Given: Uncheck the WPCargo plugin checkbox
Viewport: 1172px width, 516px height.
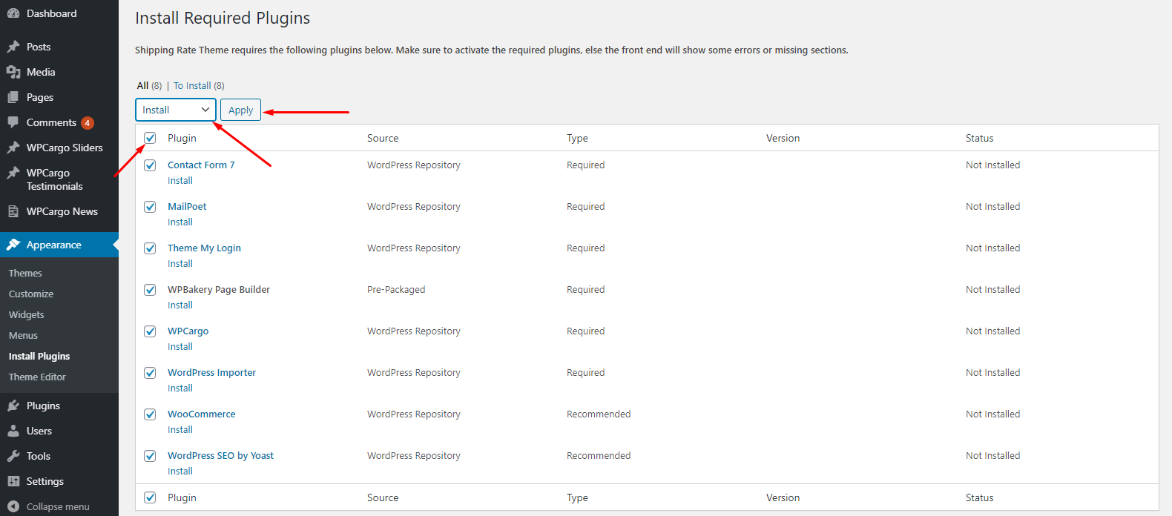Looking at the screenshot, I should tap(150, 331).
